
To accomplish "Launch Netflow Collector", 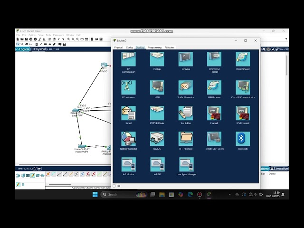I will 128,139.
